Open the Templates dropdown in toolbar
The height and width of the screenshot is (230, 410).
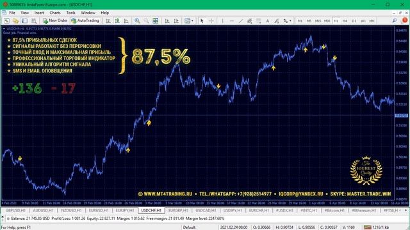189,20
